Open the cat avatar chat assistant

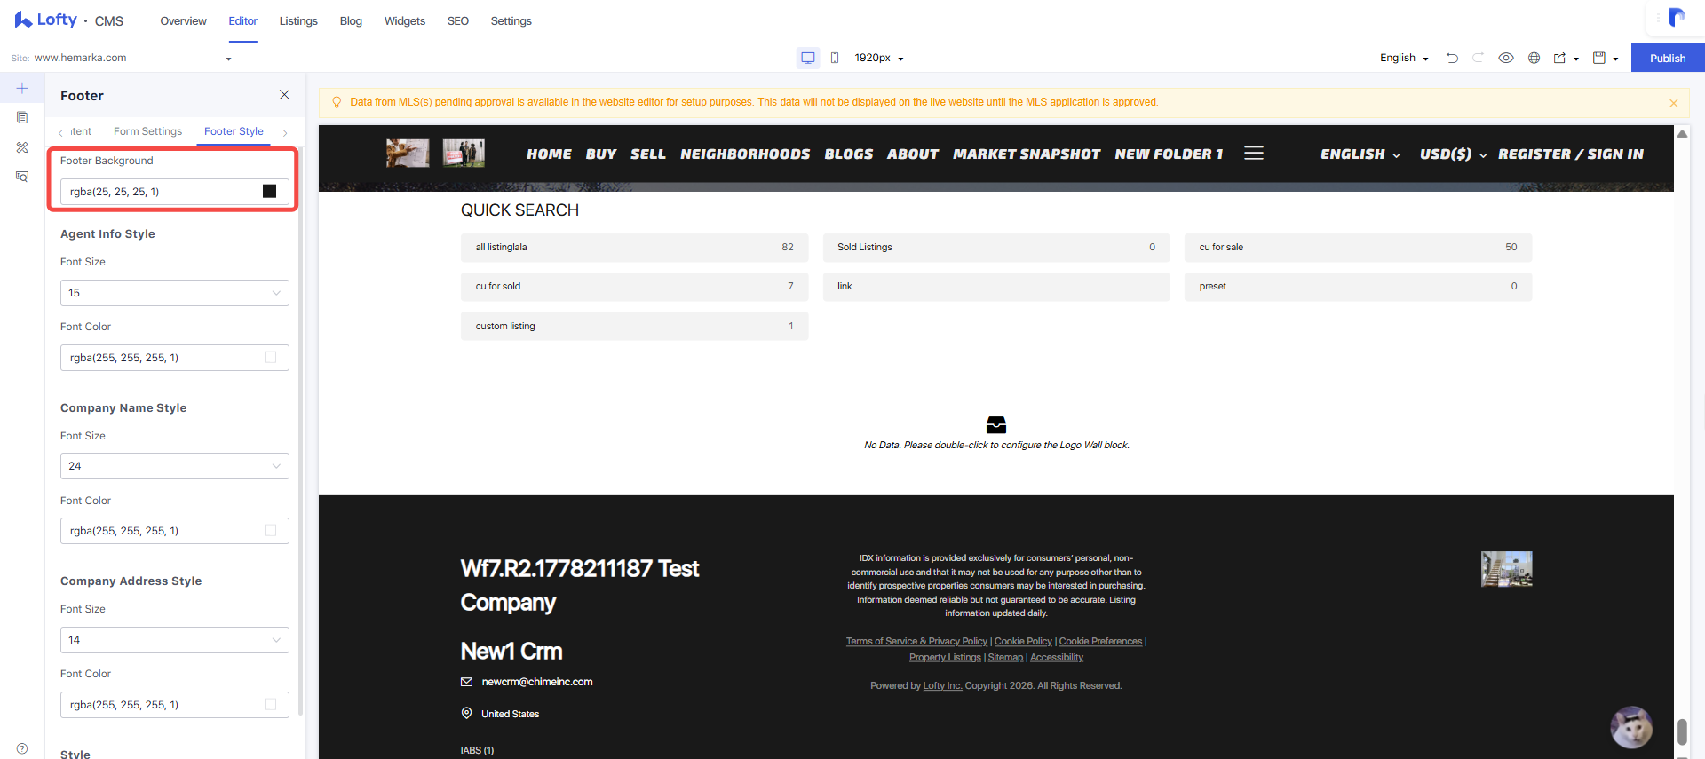1631,727
